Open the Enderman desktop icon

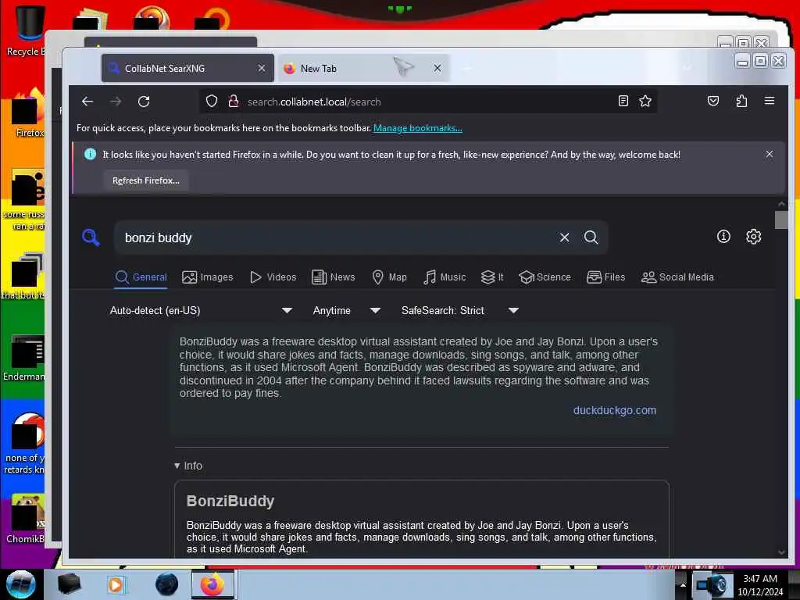point(24,358)
